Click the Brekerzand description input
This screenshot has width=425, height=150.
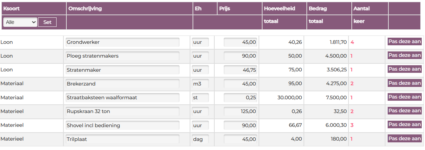[122, 84]
